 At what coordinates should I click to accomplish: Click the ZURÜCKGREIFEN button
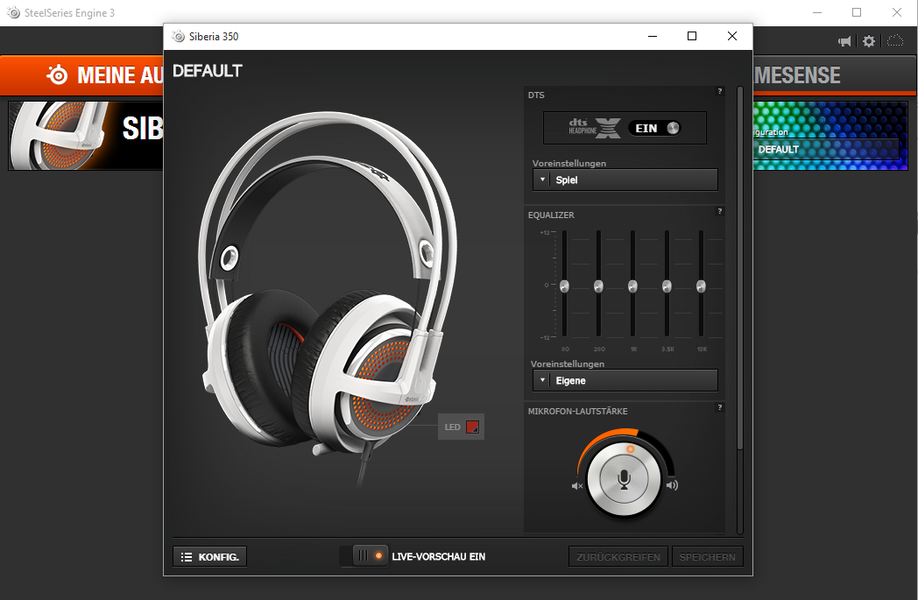click(x=618, y=557)
